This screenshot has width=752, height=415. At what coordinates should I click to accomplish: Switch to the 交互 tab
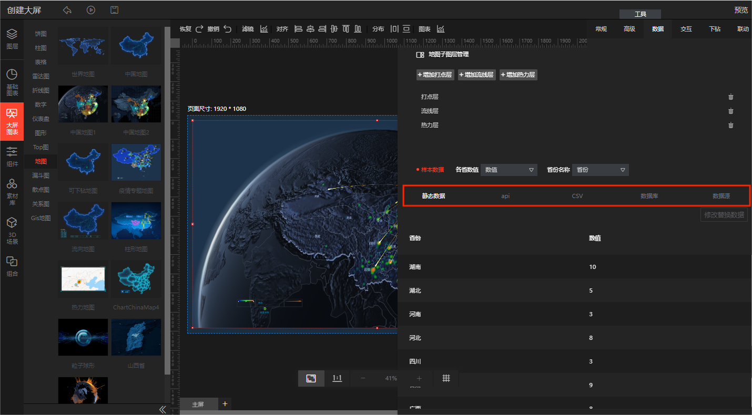tap(686, 29)
